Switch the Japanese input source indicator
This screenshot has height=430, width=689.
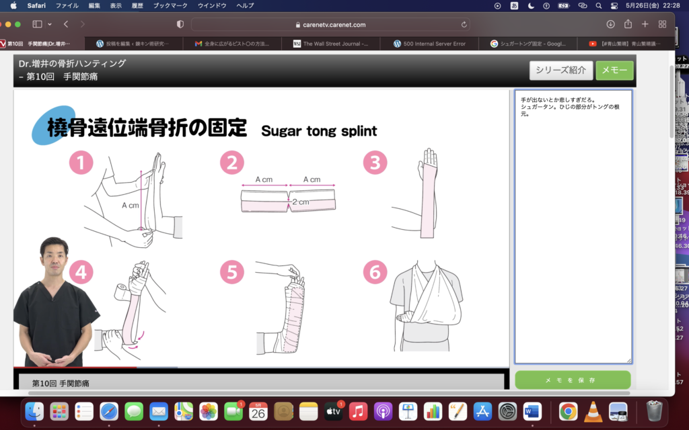(x=515, y=5)
